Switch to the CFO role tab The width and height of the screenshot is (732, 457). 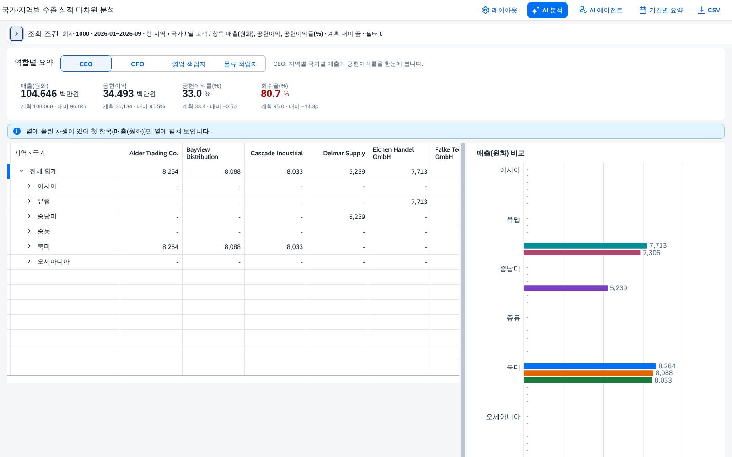pyautogui.click(x=137, y=64)
